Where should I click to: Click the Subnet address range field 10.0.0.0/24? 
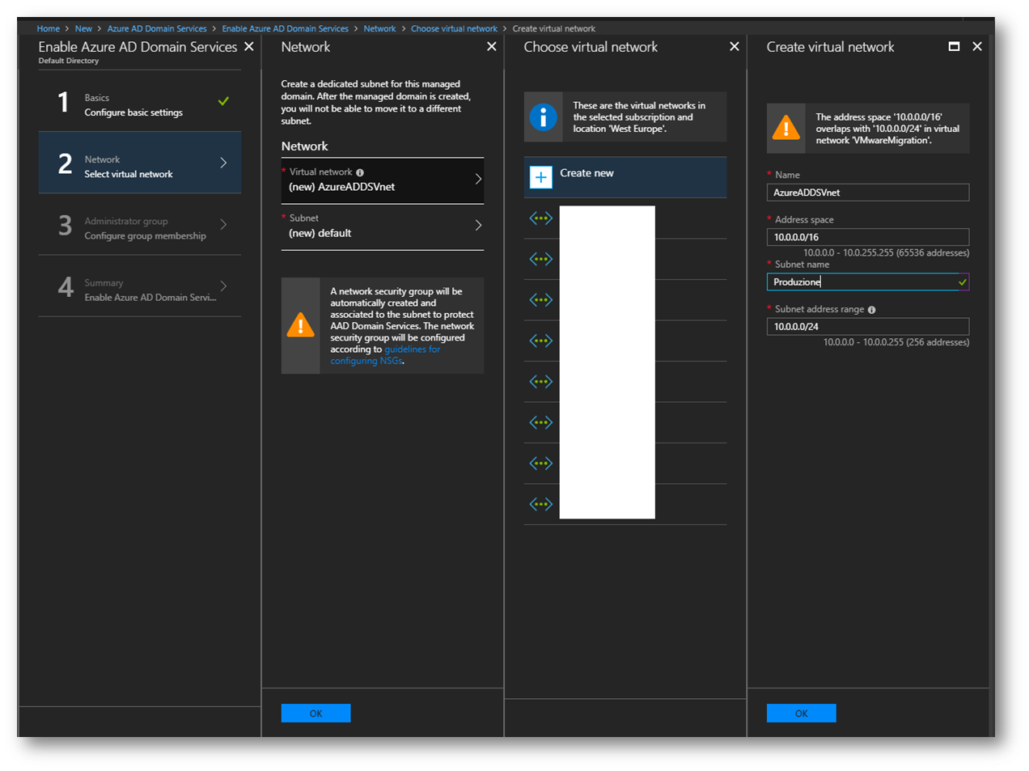coord(868,326)
